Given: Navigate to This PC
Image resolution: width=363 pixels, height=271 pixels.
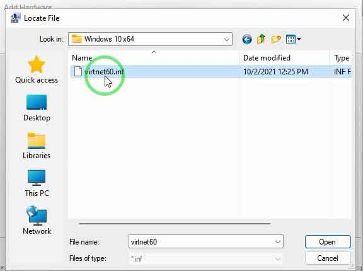Looking at the screenshot, I should [37, 183].
